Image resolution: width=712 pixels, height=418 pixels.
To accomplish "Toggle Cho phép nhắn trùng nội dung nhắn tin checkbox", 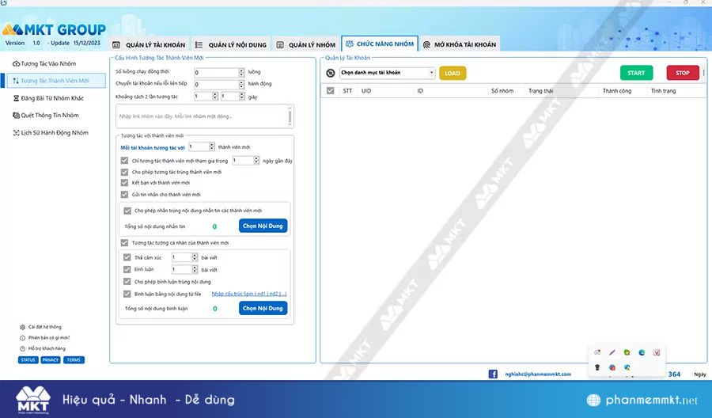I will 127,211.
